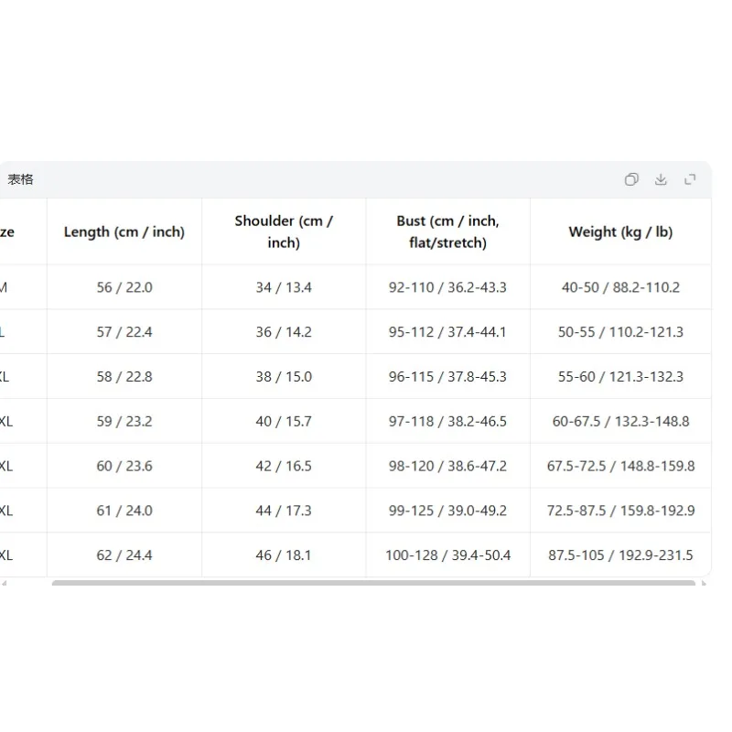732x732 pixels.
Task: Click the left scroll arrow of table
Action: [5, 583]
